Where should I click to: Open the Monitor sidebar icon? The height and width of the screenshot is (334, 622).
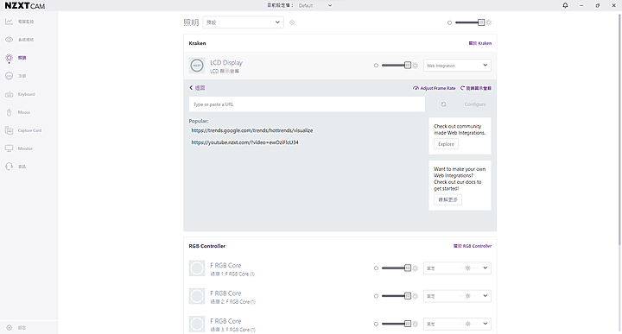(10, 148)
